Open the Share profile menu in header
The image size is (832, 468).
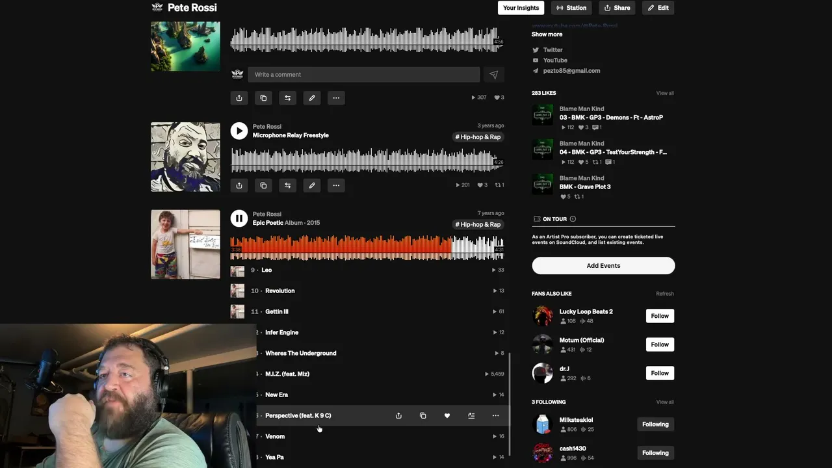617,8
